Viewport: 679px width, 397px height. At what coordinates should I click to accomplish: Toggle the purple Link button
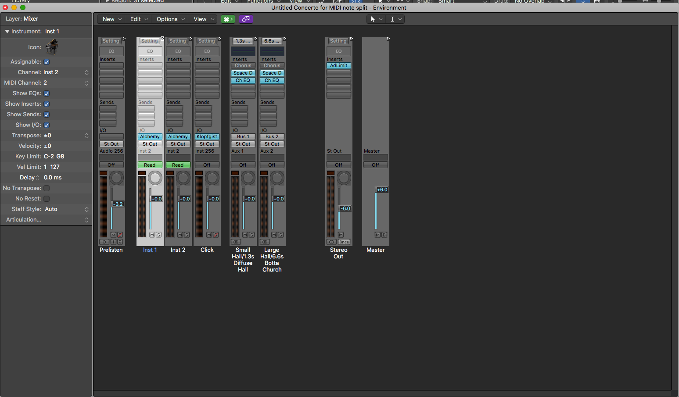(x=246, y=19)
